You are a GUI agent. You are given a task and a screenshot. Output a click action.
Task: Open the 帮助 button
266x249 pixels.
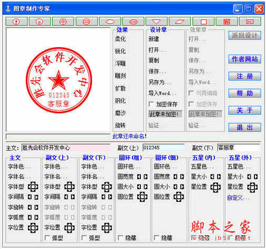tap(244, 93)
